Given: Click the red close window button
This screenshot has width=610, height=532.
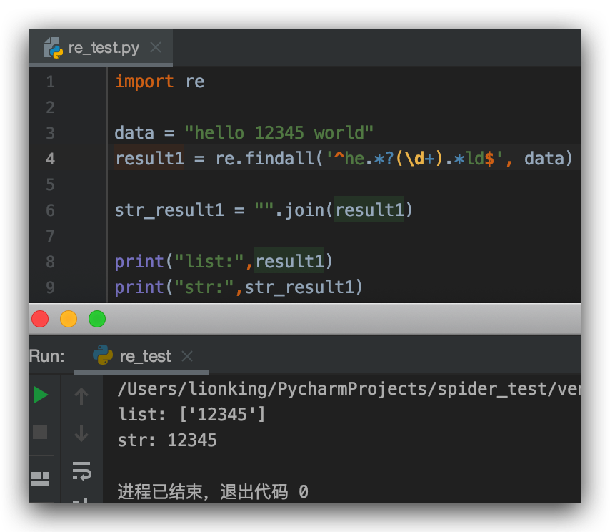Looking at the screenshot, I should click(40, 319).
